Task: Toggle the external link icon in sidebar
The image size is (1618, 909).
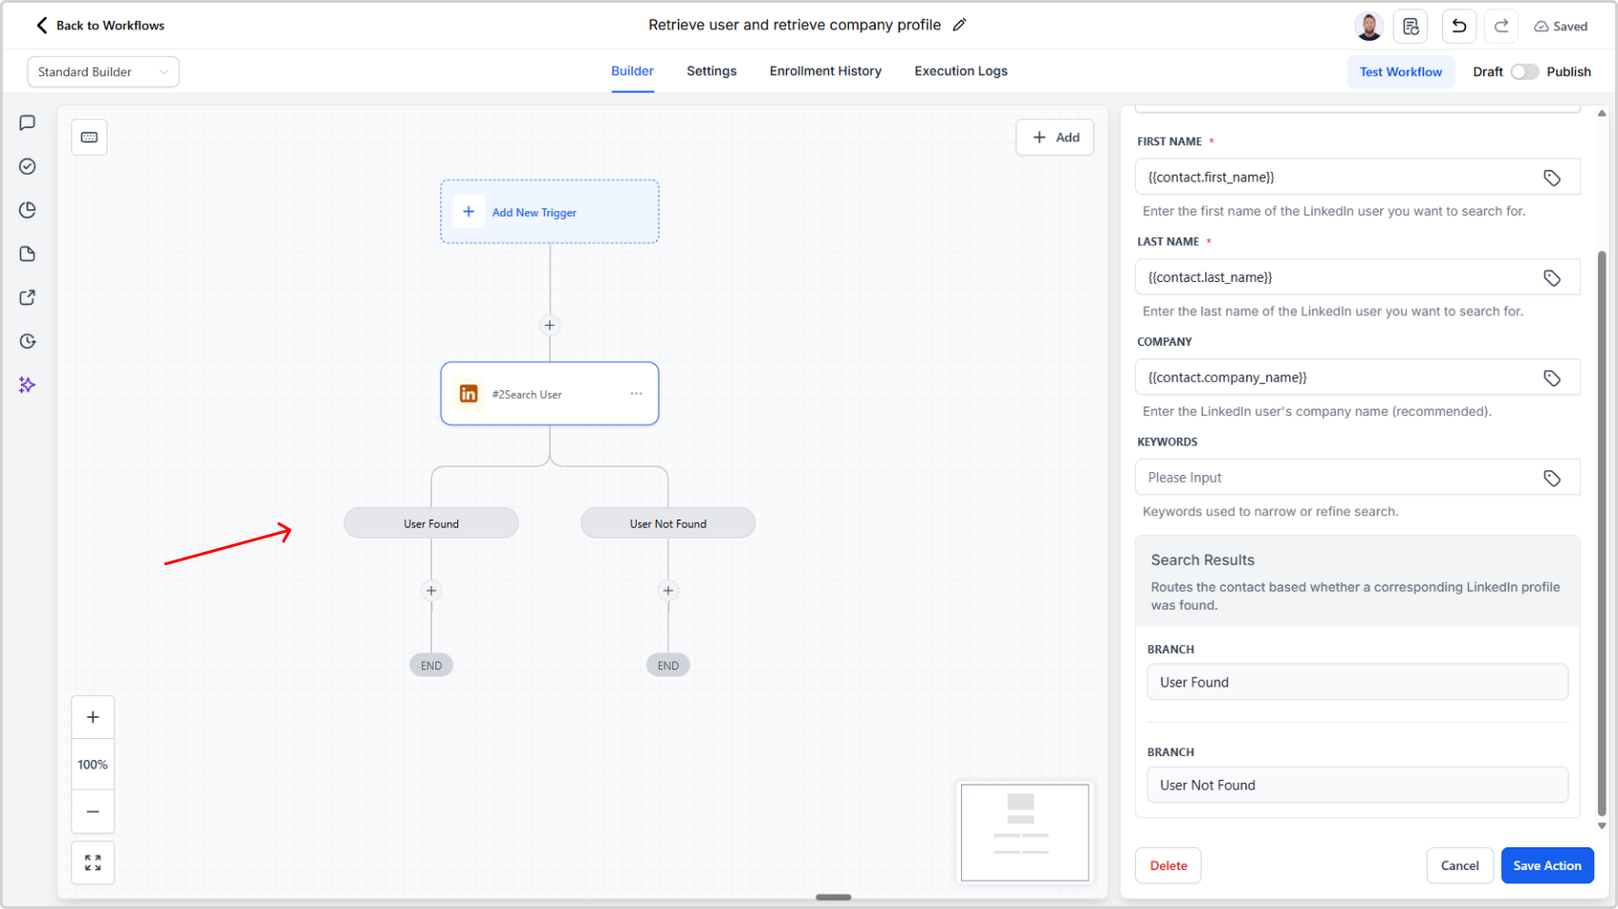Action: point(27,296)
